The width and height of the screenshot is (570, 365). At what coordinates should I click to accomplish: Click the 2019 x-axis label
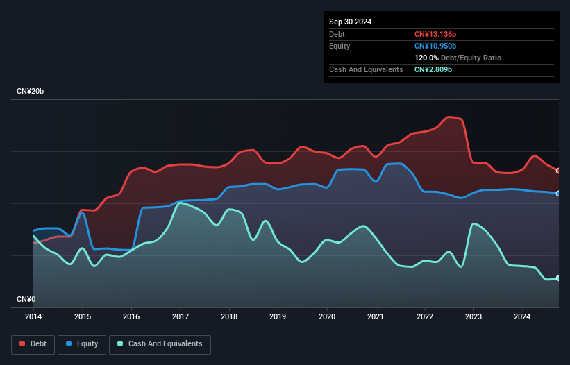tap(278, 316)
